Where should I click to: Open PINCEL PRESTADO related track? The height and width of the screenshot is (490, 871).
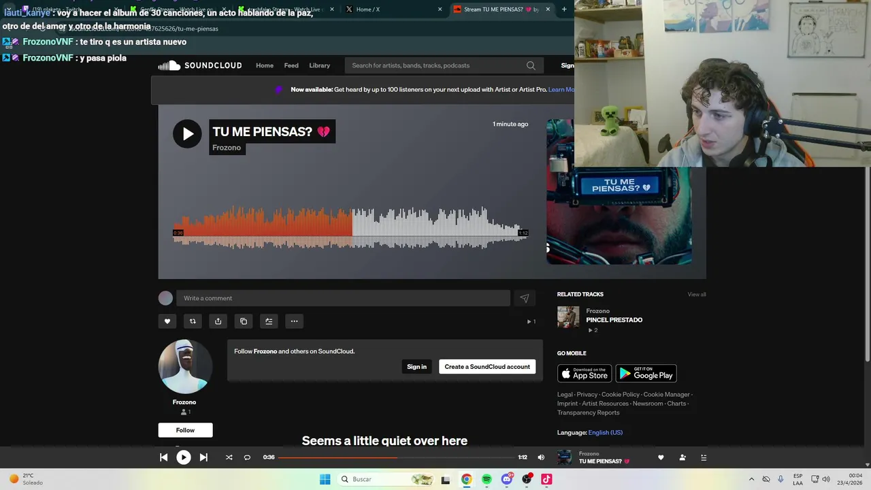pyautogui.click(x=614, y=320)
